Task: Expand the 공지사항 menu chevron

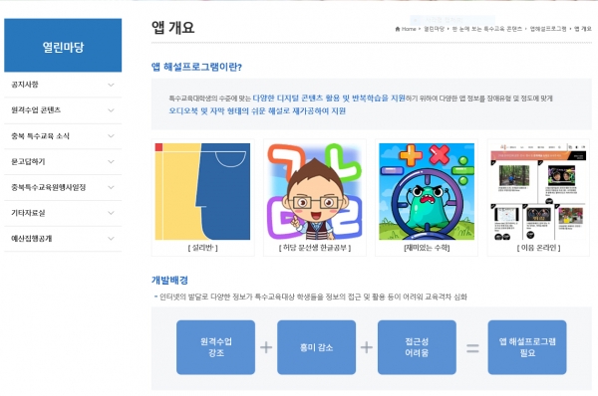Action: pos(111,85)
